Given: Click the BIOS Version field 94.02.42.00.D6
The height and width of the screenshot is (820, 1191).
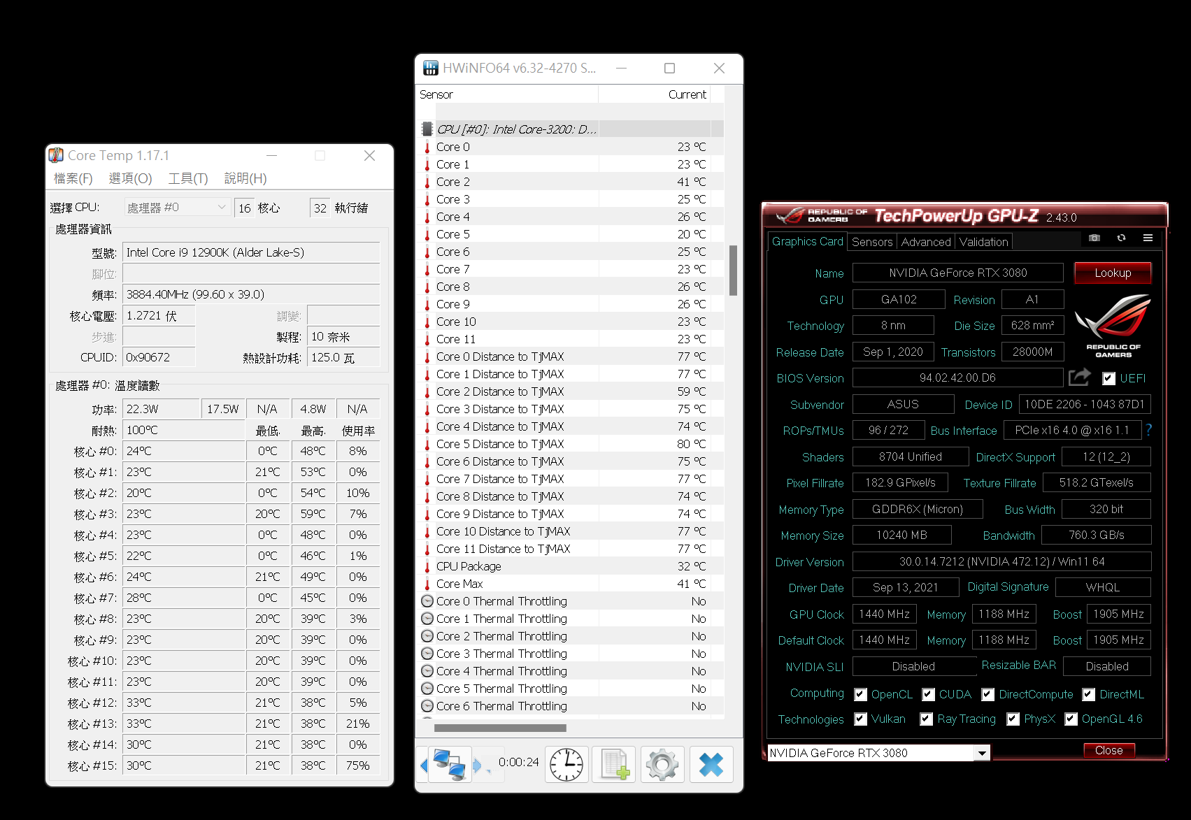Looking at the screenshot, I should (x=958, y=377).
